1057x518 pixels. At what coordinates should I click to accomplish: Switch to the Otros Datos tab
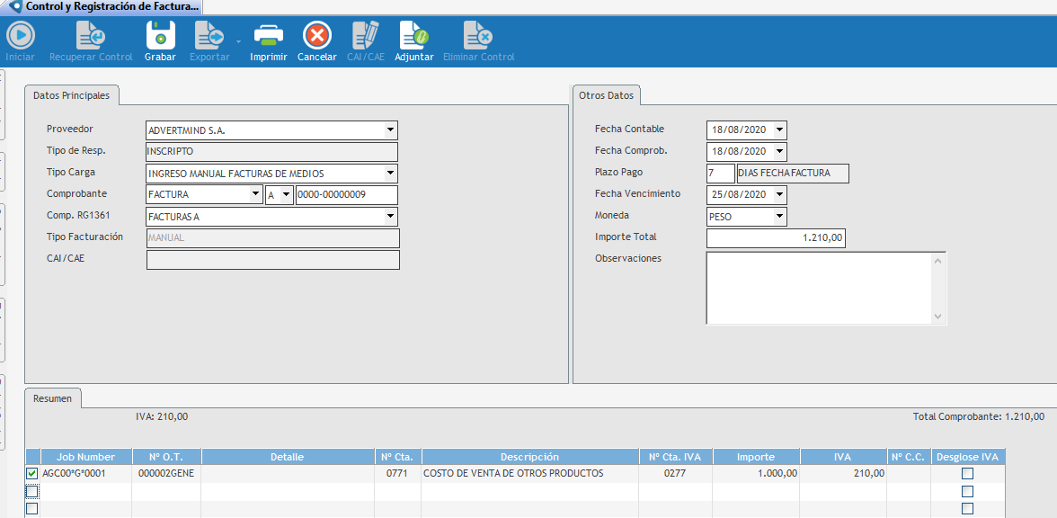click(x=606, y=95)
